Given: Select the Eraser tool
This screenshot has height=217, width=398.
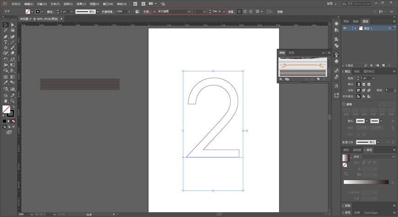Looking at the screenshot, I should 12,53.
